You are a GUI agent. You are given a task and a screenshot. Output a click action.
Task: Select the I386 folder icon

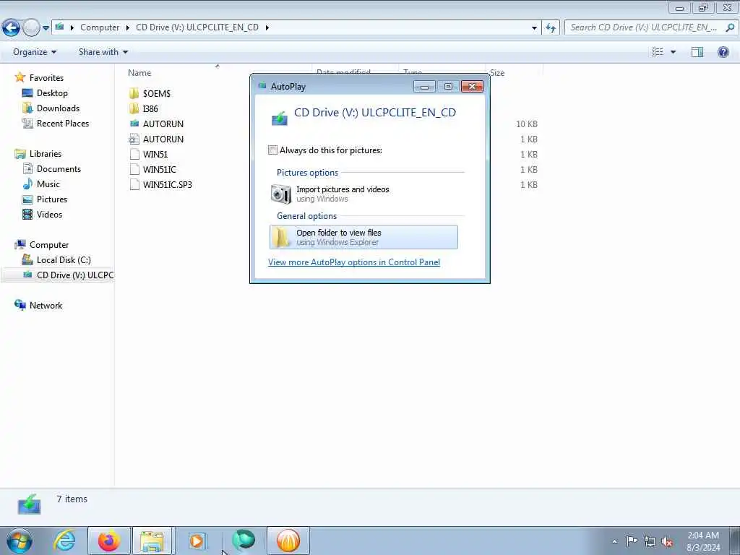point(134,108)
